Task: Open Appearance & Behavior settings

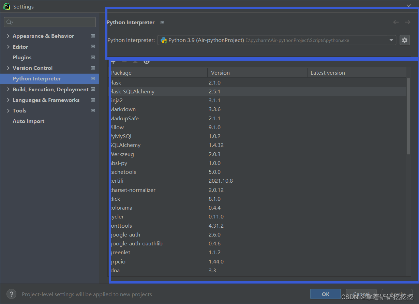Action: (x=43, y=36)
